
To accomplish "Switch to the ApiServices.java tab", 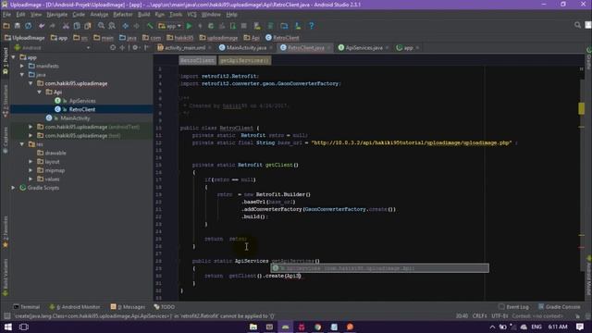I will pos(364,48).
